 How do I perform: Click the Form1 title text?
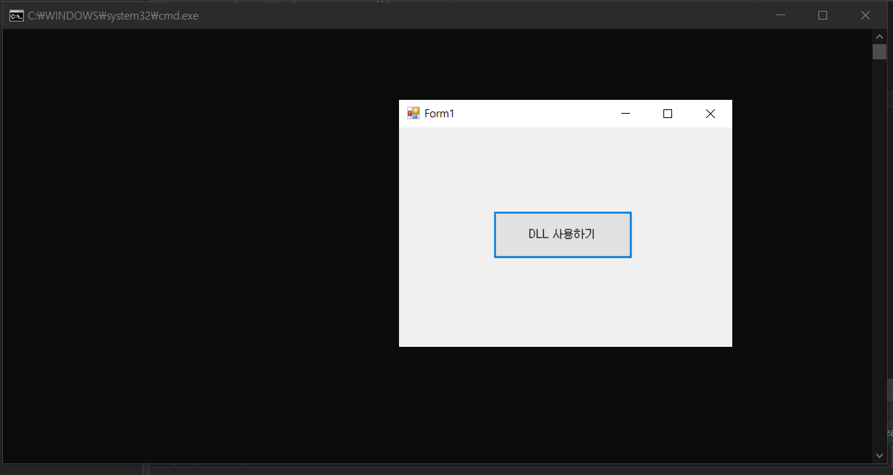pos(439,114)
